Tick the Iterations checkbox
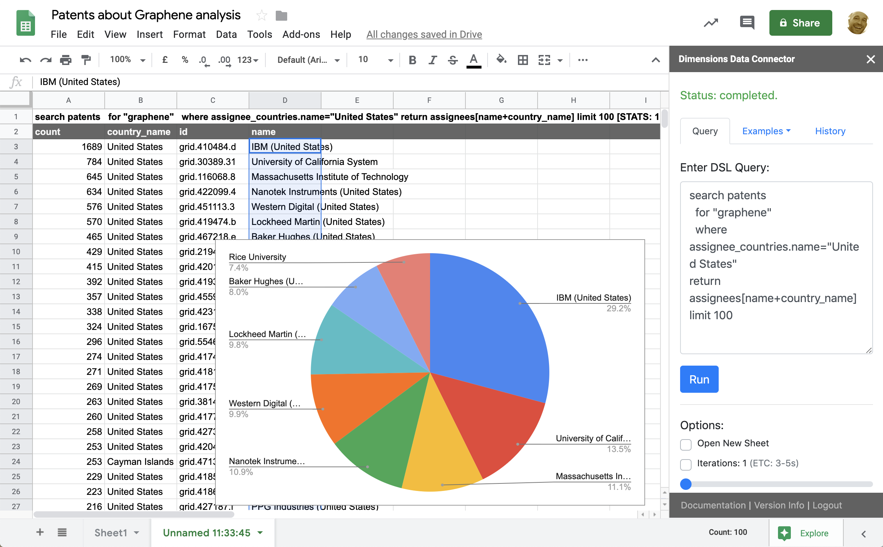Screen dimensions: 883x547 coord(685,464)
